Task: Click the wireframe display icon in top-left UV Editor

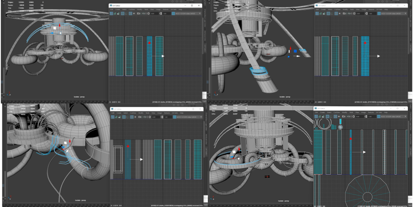Action: [112, 13]
